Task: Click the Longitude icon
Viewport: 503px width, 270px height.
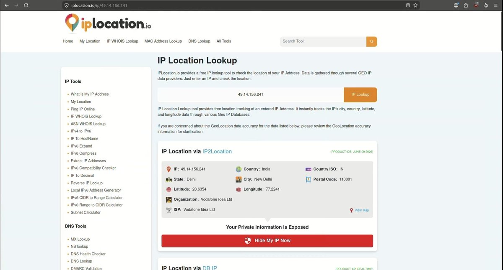Action: (x=239, y=189)
